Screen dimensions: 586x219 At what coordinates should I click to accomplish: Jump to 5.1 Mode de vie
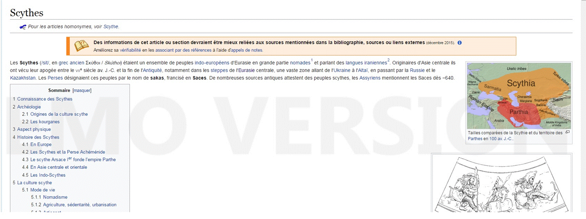tap(38, 190)
